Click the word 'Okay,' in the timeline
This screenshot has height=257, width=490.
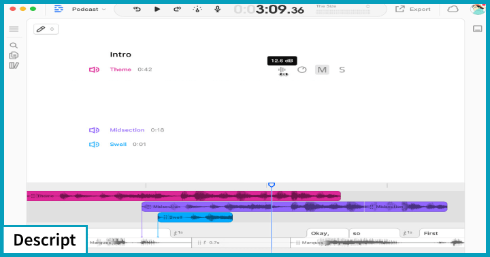point(327,233)
